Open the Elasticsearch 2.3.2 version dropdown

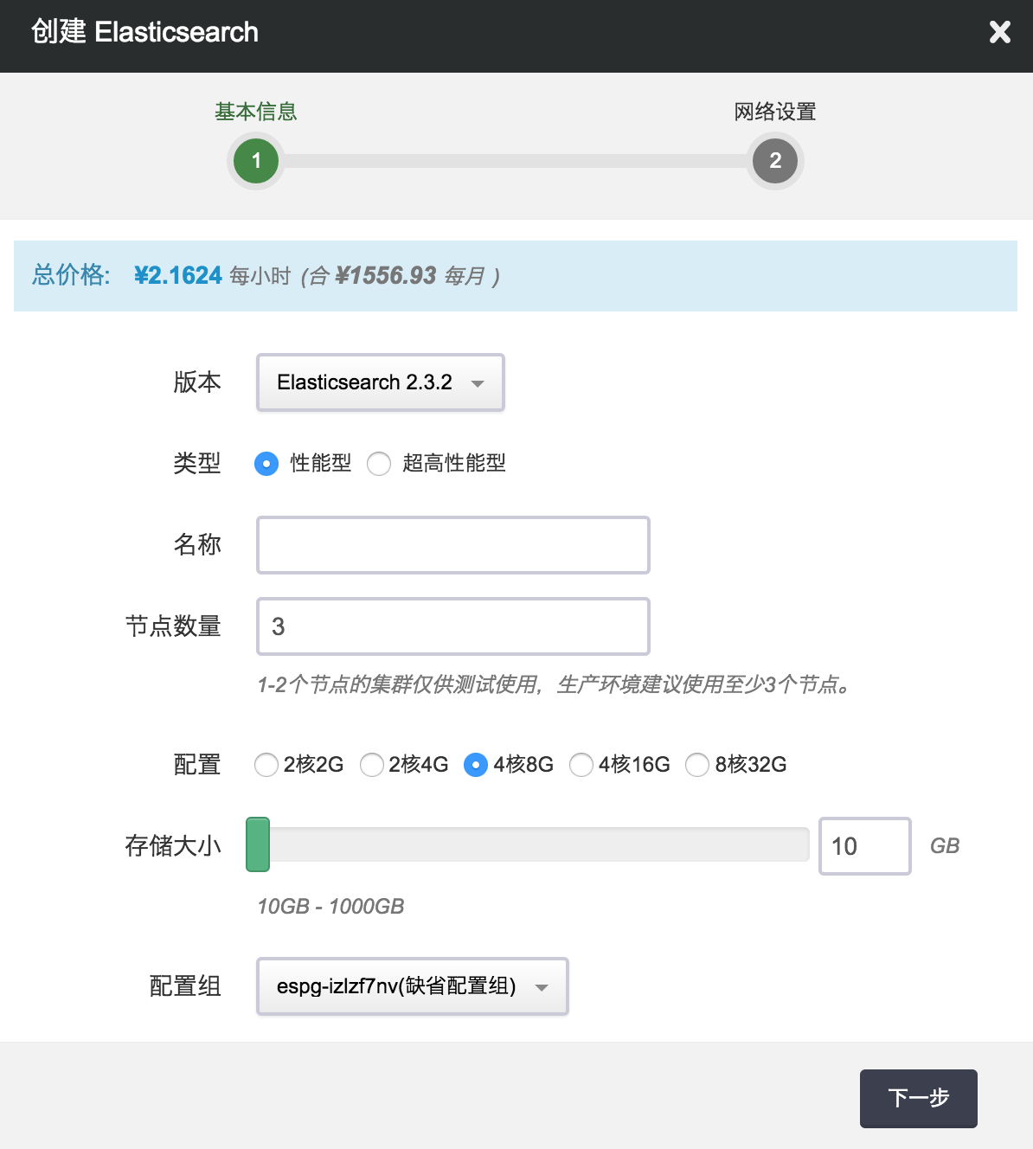(380, 382)
